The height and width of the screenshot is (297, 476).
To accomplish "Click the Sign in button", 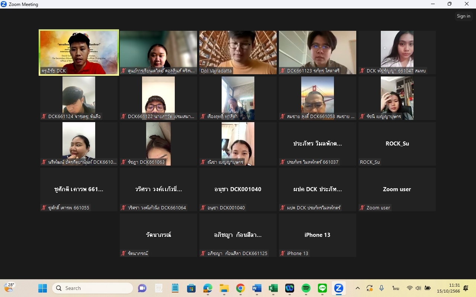I will [x=463, y=16].
